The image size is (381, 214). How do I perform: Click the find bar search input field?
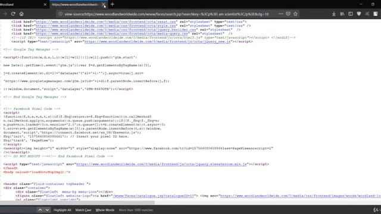18,210
